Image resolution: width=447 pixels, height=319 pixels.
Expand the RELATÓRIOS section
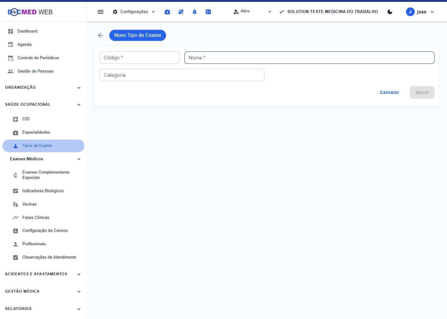(x=43, y=309)
